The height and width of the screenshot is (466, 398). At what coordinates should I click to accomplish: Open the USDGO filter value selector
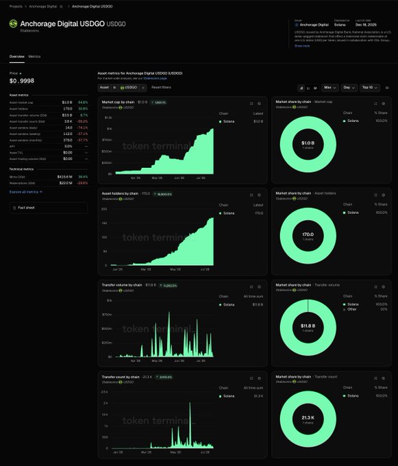point(129,88)
